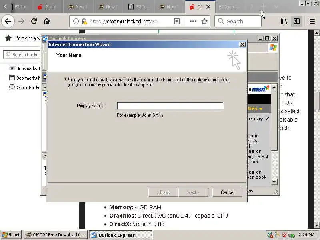This screenshot has width=320, height=240.
Task: Select Bookmarks Menu folder in sidebar
Action: (24, 78)
